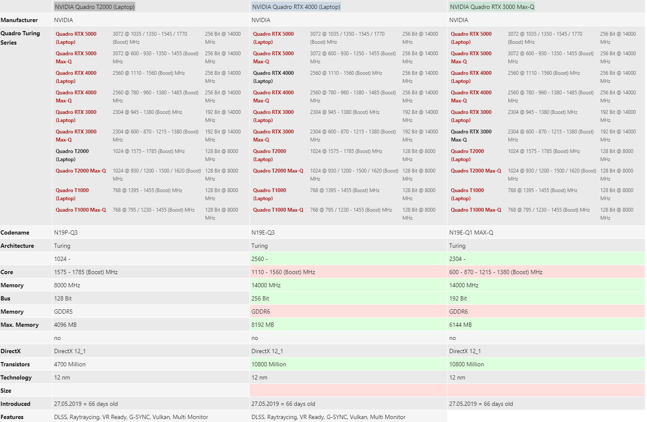This screenshot has height=422, width=647.
Task: Open Quadro T2000 Max-Q link in first GPU column
Action: click(x=80, y=171)
